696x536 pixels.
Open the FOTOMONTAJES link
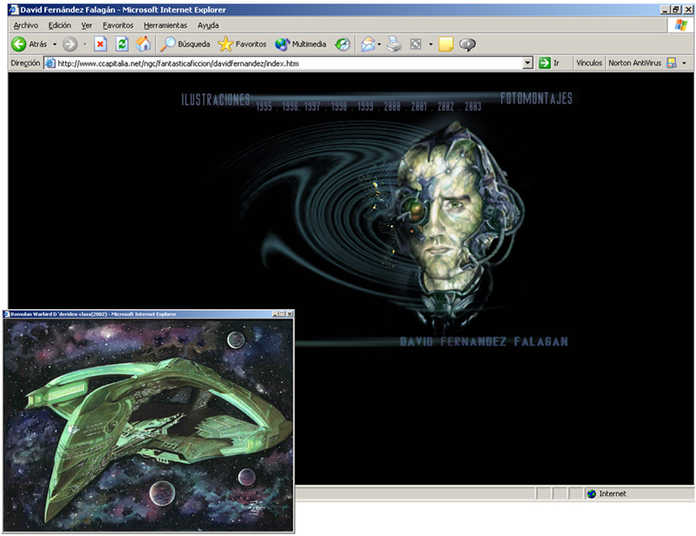point(536,98)
